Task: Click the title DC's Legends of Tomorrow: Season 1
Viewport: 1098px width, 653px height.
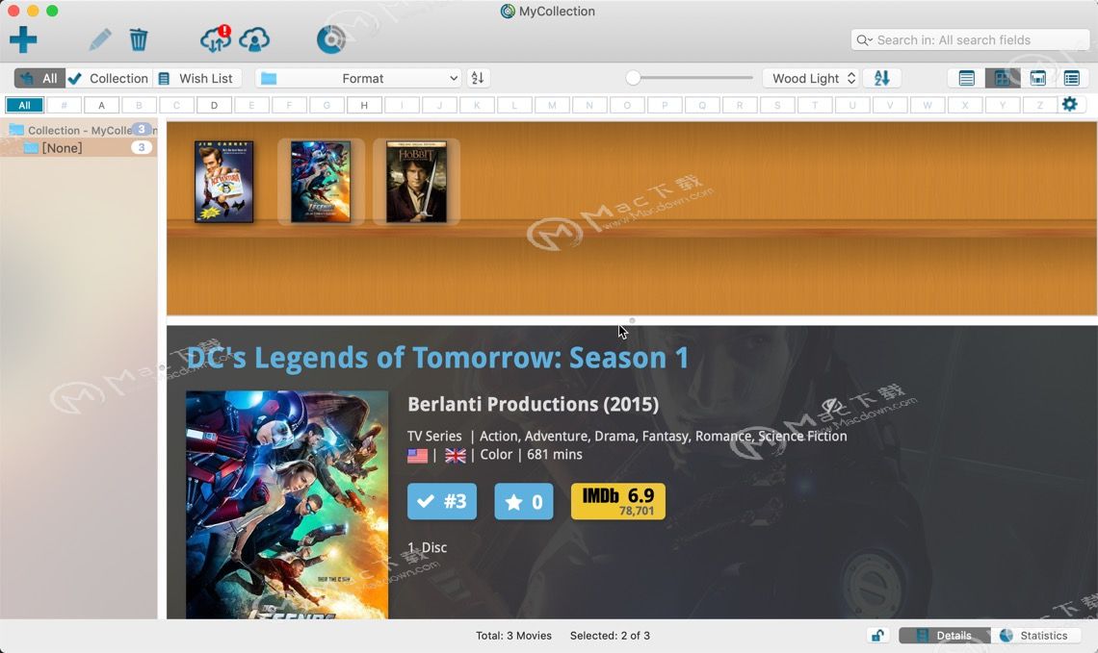Action: 437,358
